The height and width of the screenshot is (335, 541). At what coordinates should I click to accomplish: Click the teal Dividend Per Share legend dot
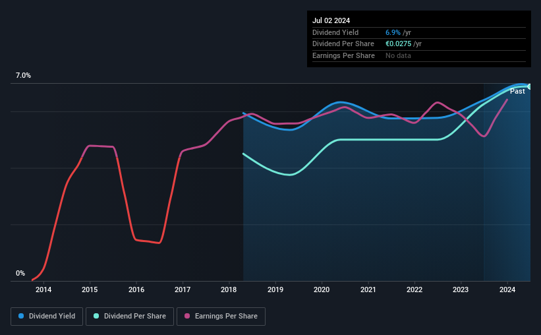96,316
